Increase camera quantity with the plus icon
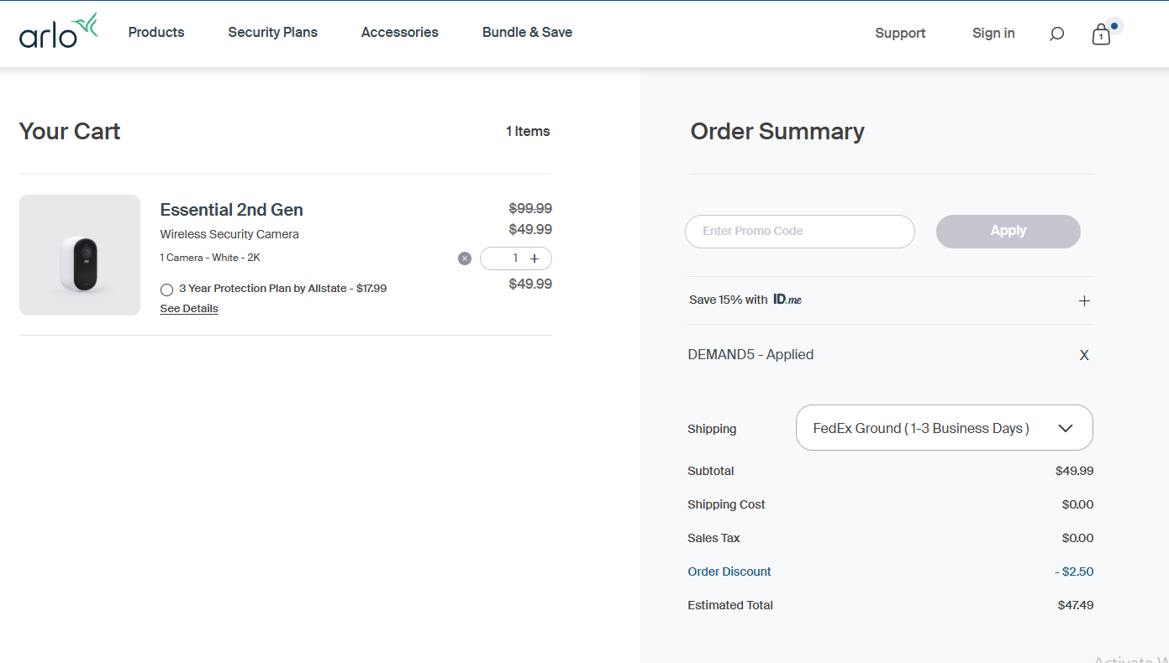Screen dimensions: 1169x663 [534, 258]
